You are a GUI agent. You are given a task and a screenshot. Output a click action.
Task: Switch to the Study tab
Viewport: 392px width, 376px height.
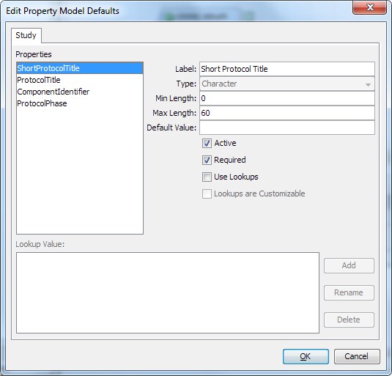pos(26,35)
